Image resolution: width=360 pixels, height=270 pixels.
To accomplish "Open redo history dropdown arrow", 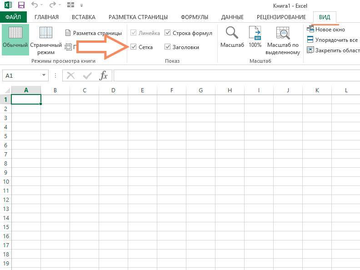I will pyautogui.click(x=60, y=5).
